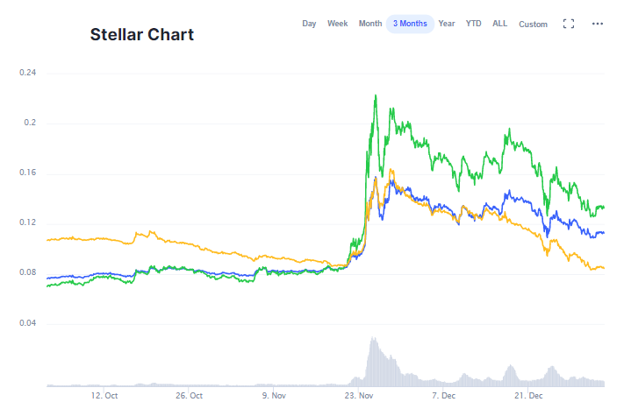Click the selected 3 Months range
This screenshot has width=631, height=409.
tap(410, 24)
